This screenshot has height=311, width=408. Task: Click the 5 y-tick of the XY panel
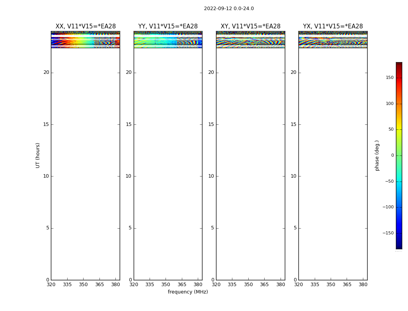pyautogui.click(x=213, y=228)
